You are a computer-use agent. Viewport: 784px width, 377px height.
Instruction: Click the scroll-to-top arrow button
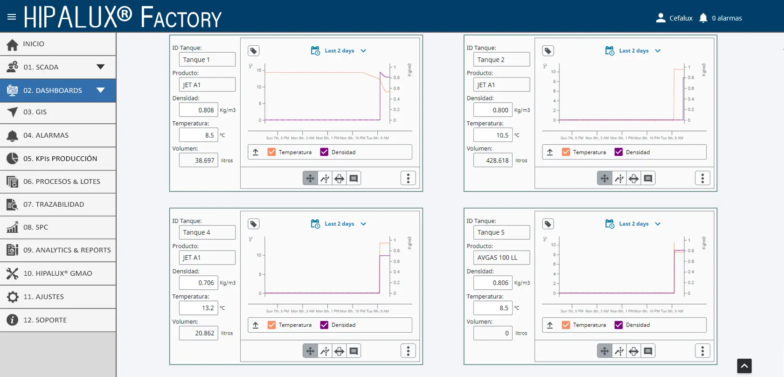click(x=744, y=366)
